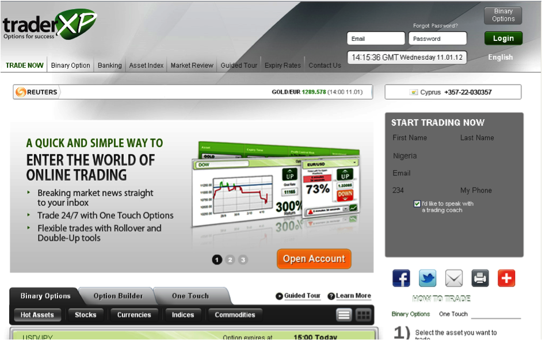Click the Reuters logo icon
Image resolution: width=542 pixels, height=340 pixels.
21,92
